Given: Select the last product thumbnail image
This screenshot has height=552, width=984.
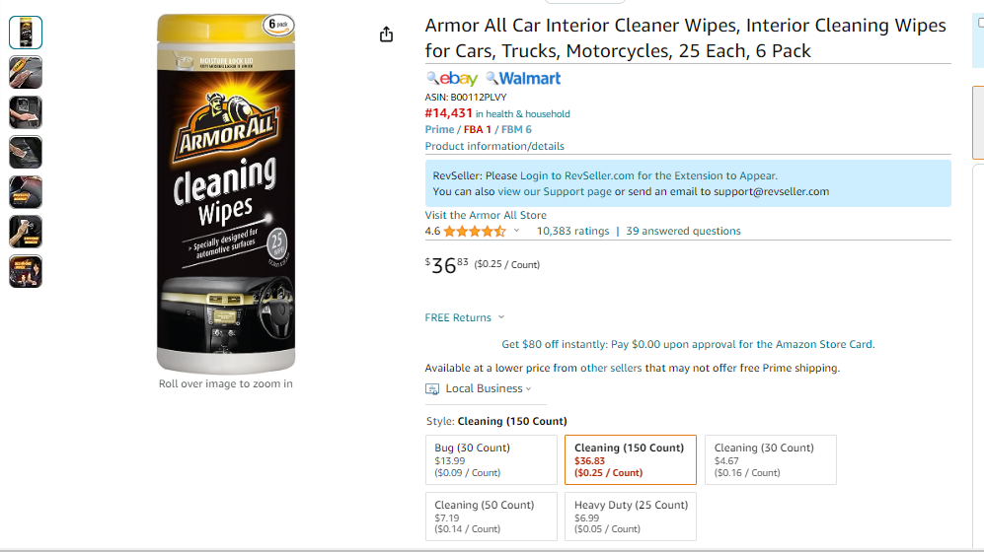Looking at the screenshot, I should pyautogui.click(x=26, y=271).
